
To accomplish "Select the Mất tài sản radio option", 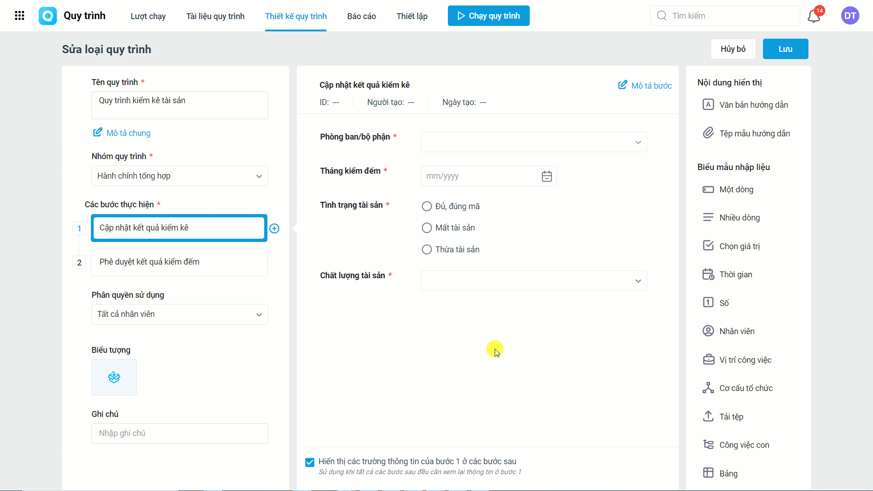I will tap(426, 228).
